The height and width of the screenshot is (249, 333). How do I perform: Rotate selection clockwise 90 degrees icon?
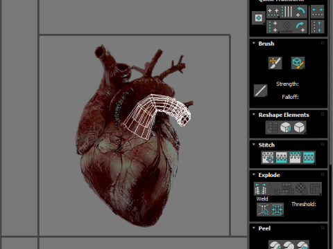tap(300, 27)
